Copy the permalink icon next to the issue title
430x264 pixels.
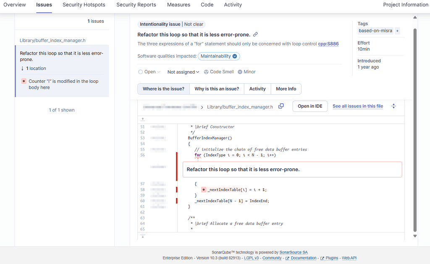pyautogui.click(x=255, y=34)
